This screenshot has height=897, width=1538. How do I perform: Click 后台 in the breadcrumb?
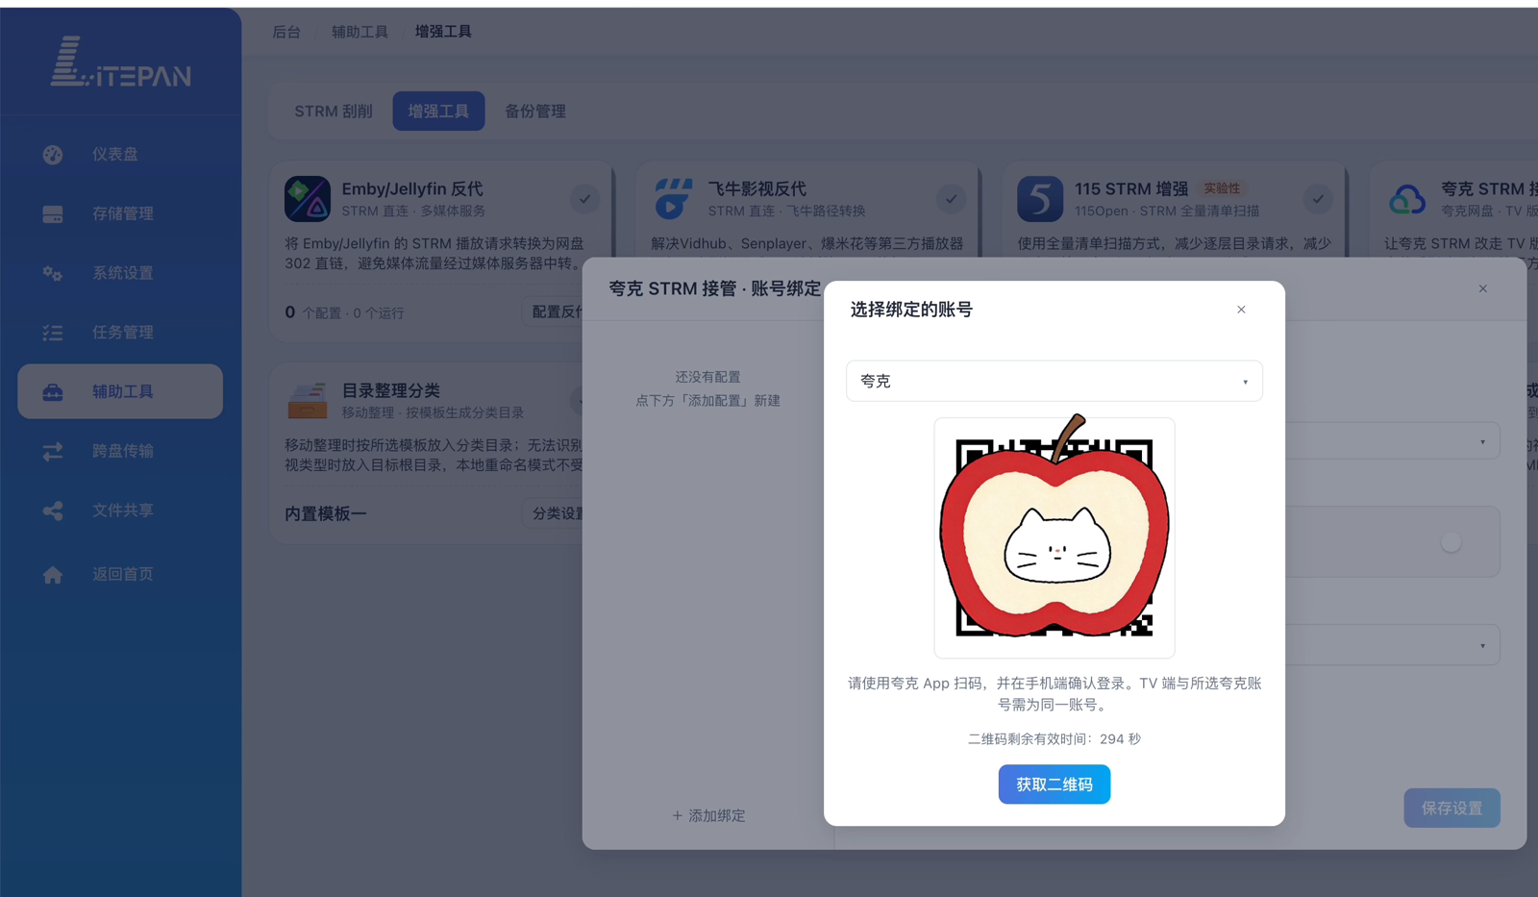click(x=286, y=32)
